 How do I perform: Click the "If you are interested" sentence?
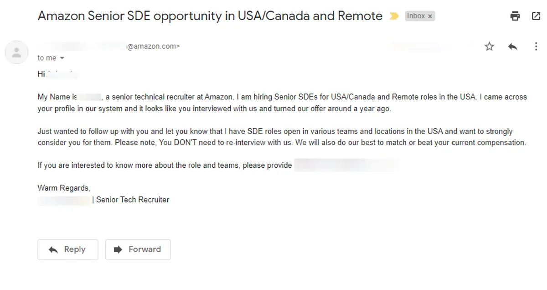point(165,166)
